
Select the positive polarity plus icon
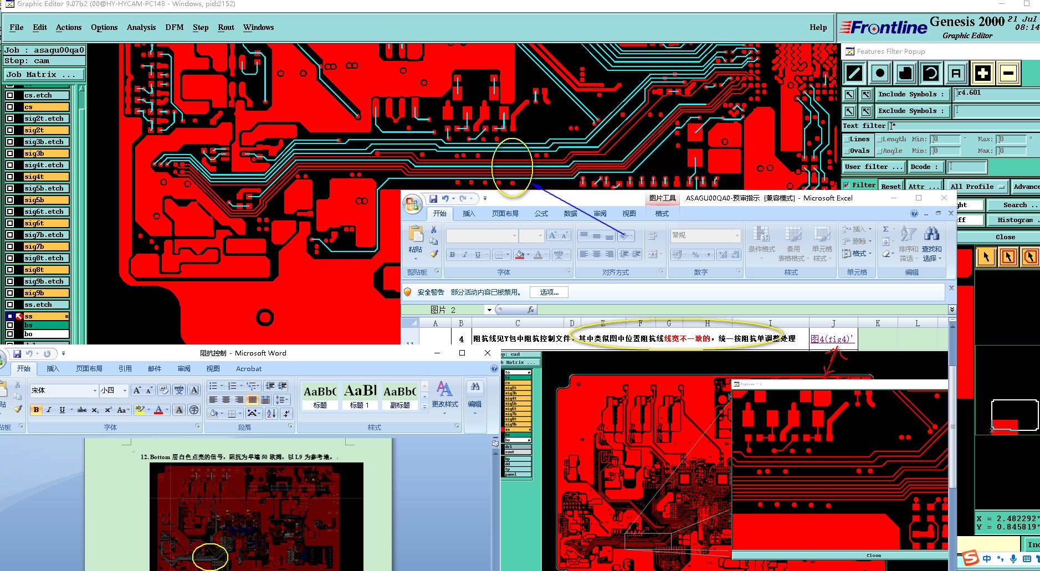[x=982, y=73]
